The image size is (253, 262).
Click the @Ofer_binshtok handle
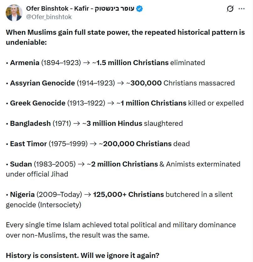click(49, 17)
